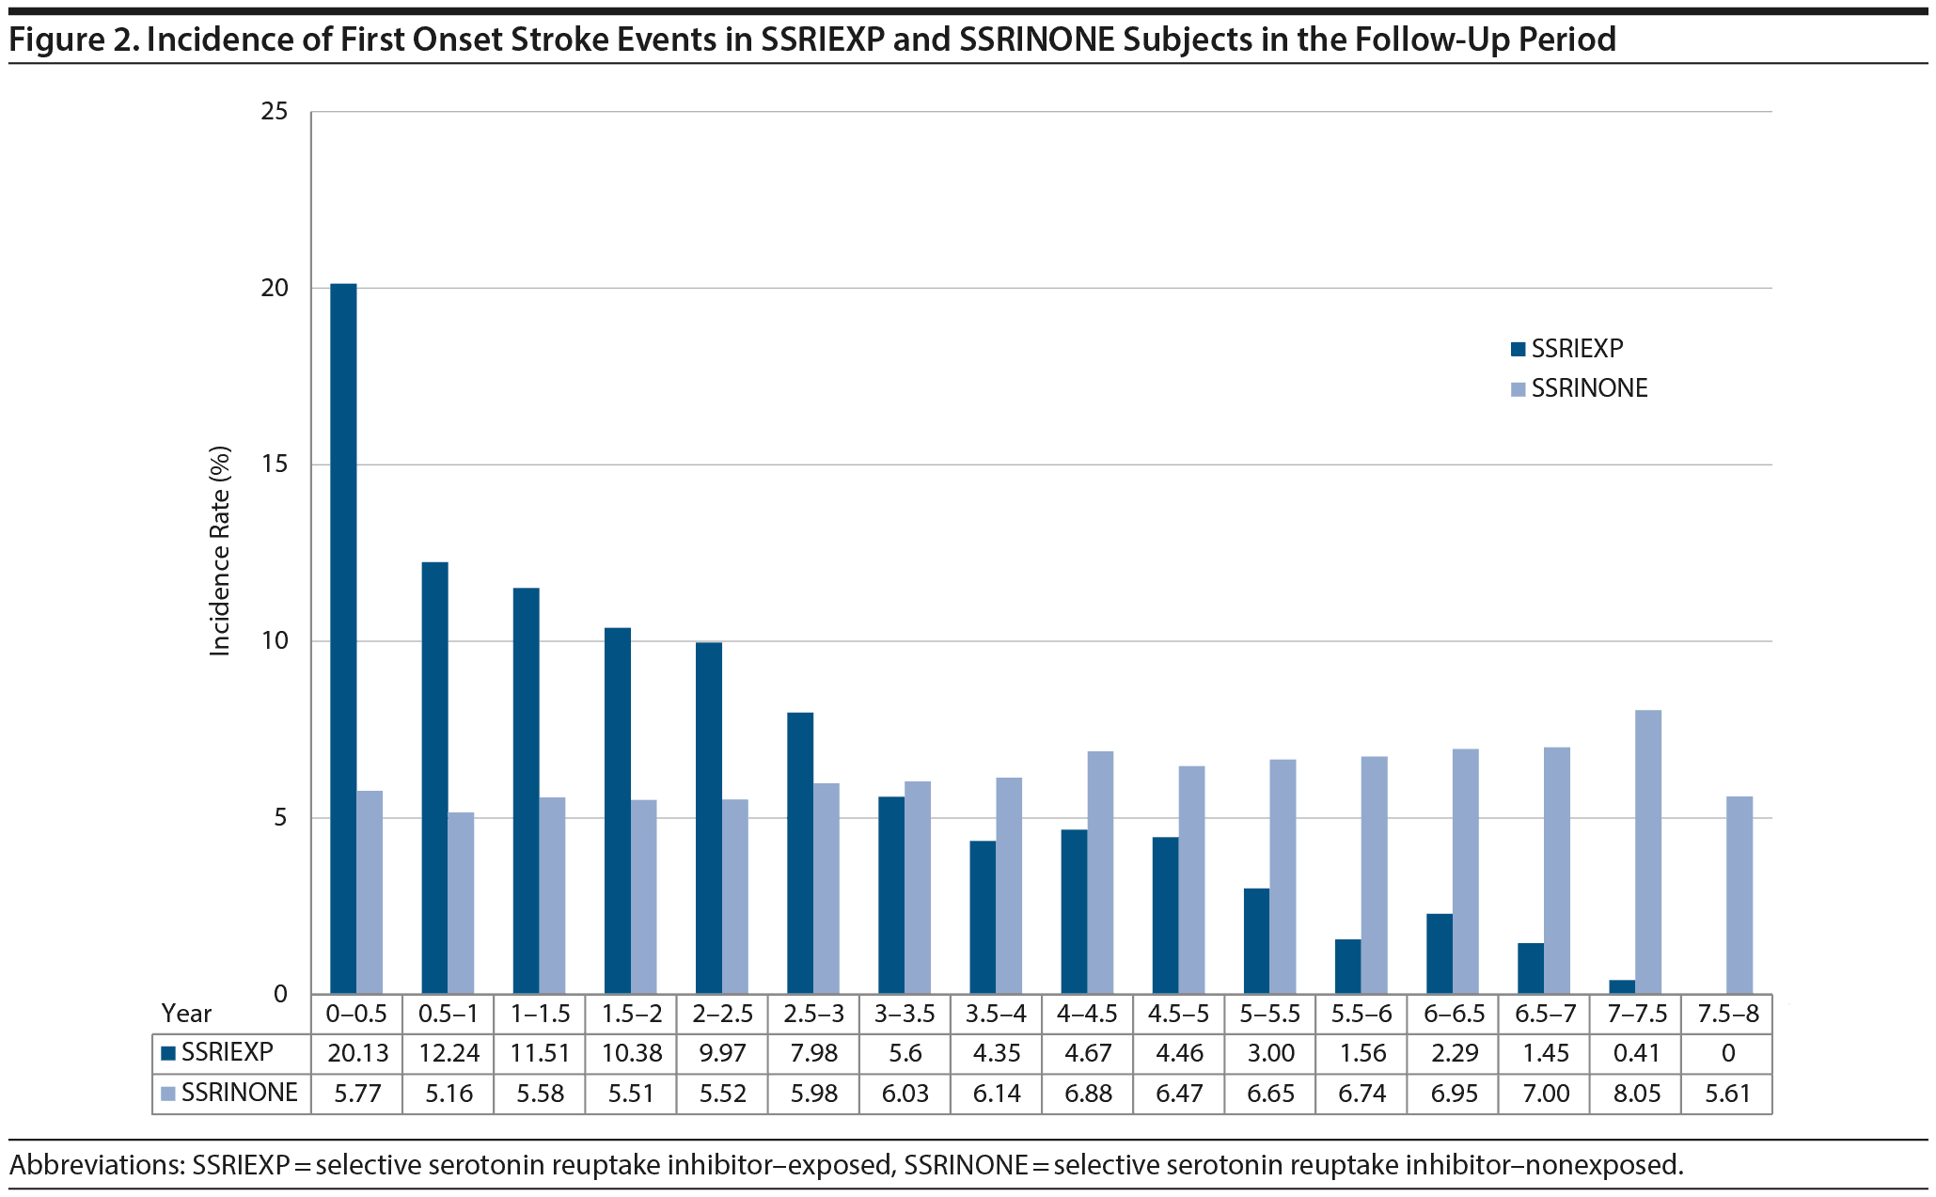Click the 0–0.5 year column header
This screenshot has height=1197, width=1936.
click(356, 1014)
